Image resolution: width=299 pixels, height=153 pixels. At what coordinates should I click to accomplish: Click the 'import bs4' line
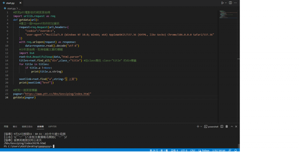pos(27,53)
